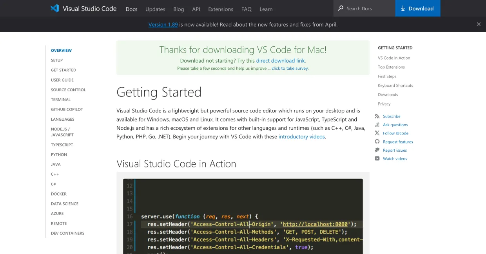Click the Visual Studio Code in Action heading

tap(176, 163)
